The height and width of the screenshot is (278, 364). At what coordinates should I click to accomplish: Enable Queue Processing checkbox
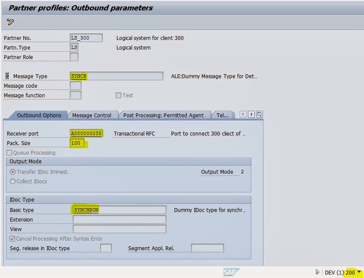9,152
